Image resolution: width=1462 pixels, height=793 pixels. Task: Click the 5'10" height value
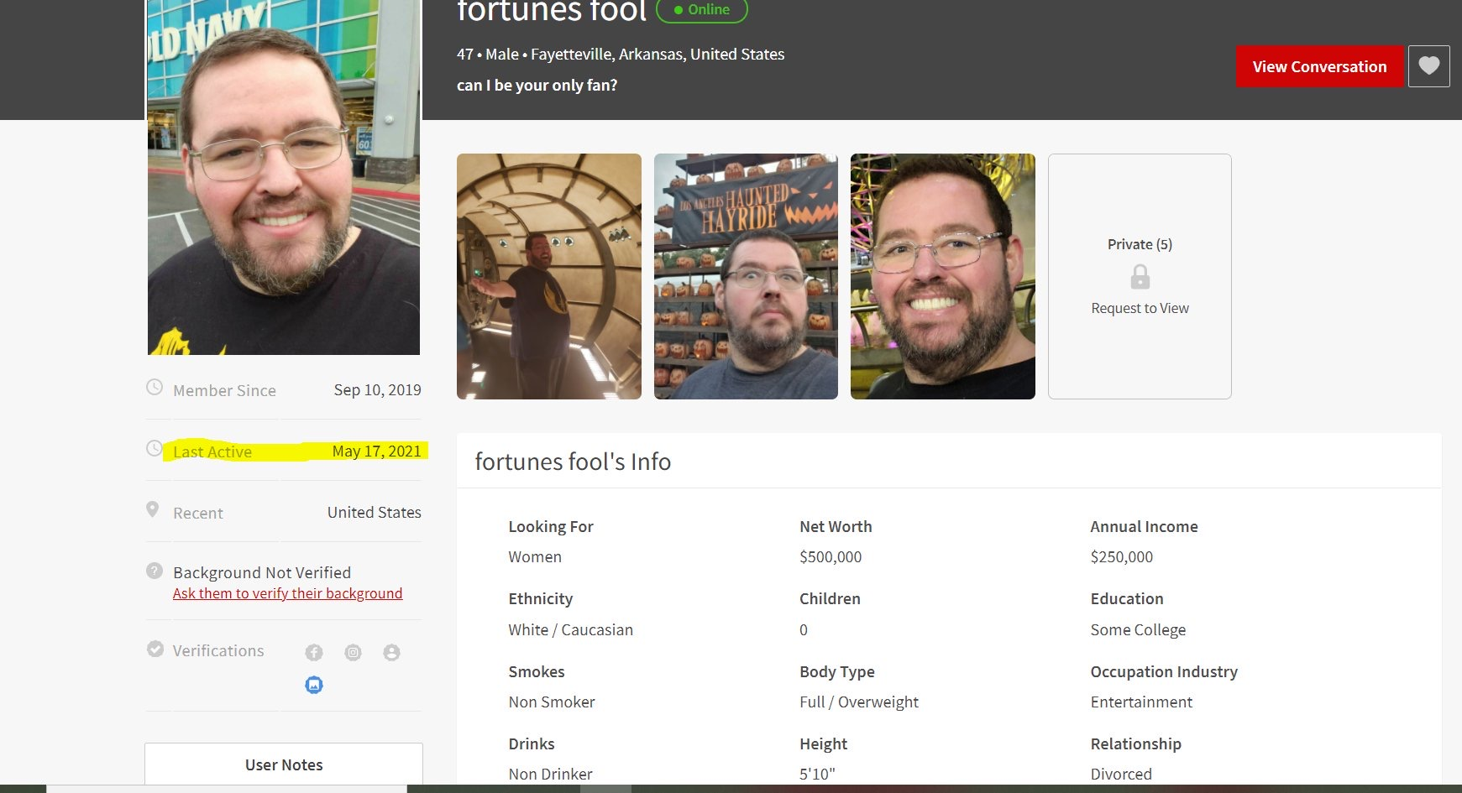[x=817, y=775]
